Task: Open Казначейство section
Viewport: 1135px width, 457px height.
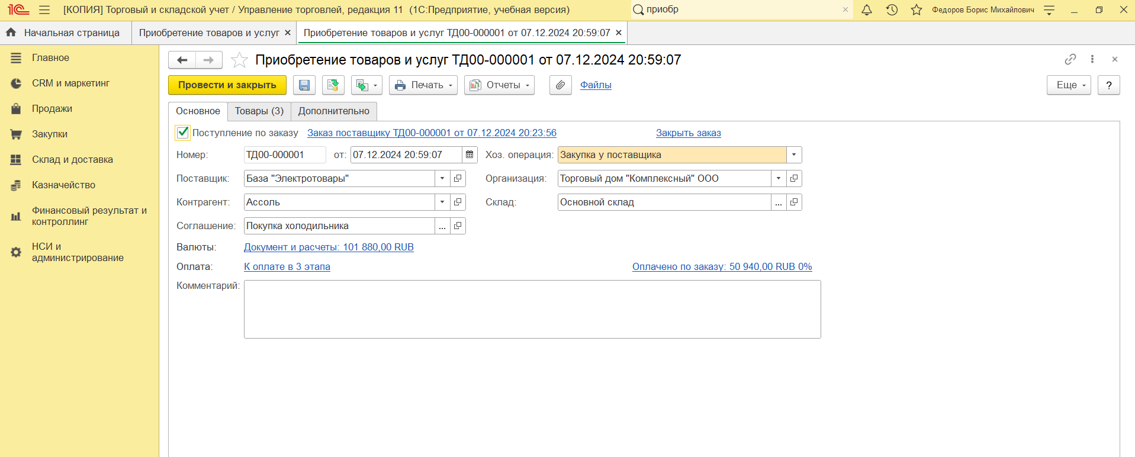Action: click(63, 185)
